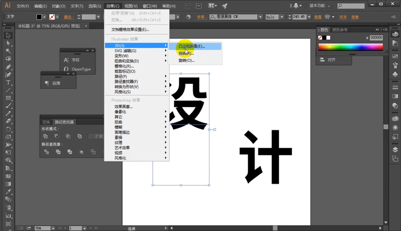The width and height of the screenshot is (401, 231).
Task: Choose 旋转(O)... in 3D submenu
Action: (195, 61)
